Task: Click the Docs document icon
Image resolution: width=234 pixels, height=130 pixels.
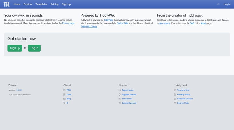Action: 64,95
